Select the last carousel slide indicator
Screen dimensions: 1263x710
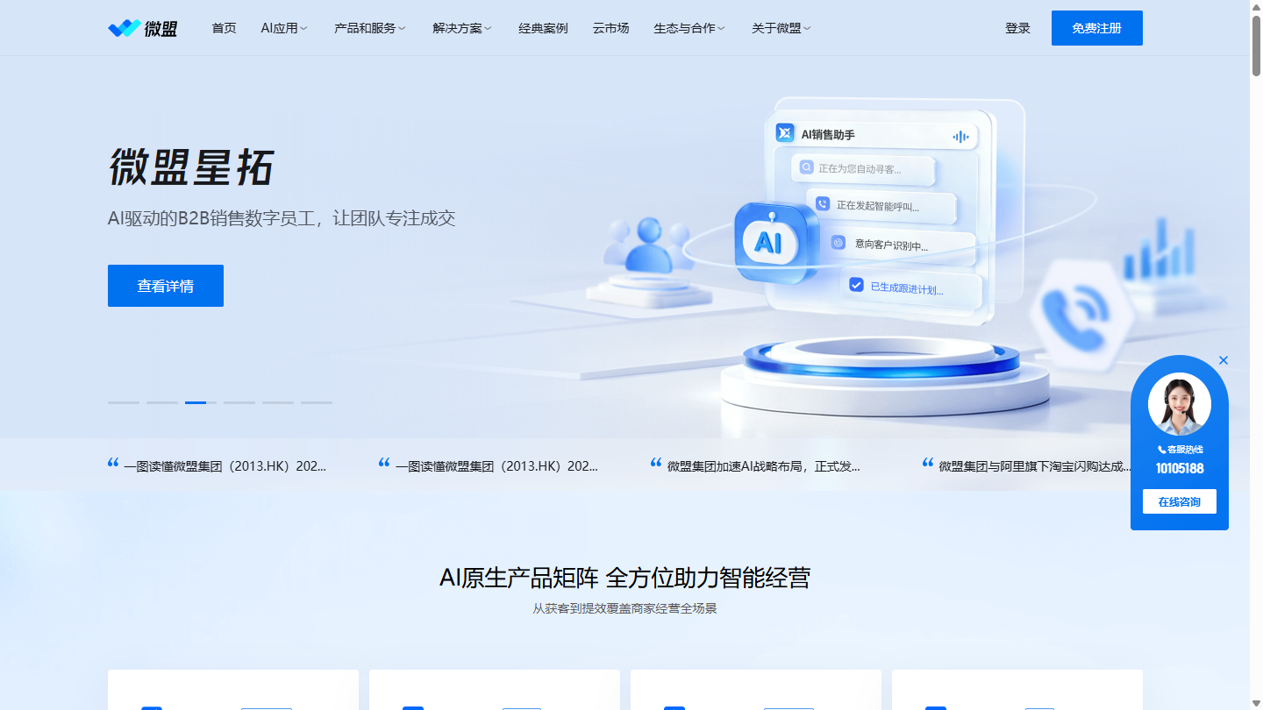click(317, 402)
